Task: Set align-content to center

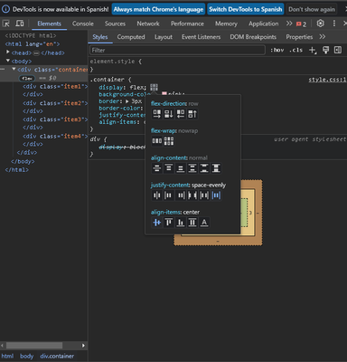Action: 157,168
